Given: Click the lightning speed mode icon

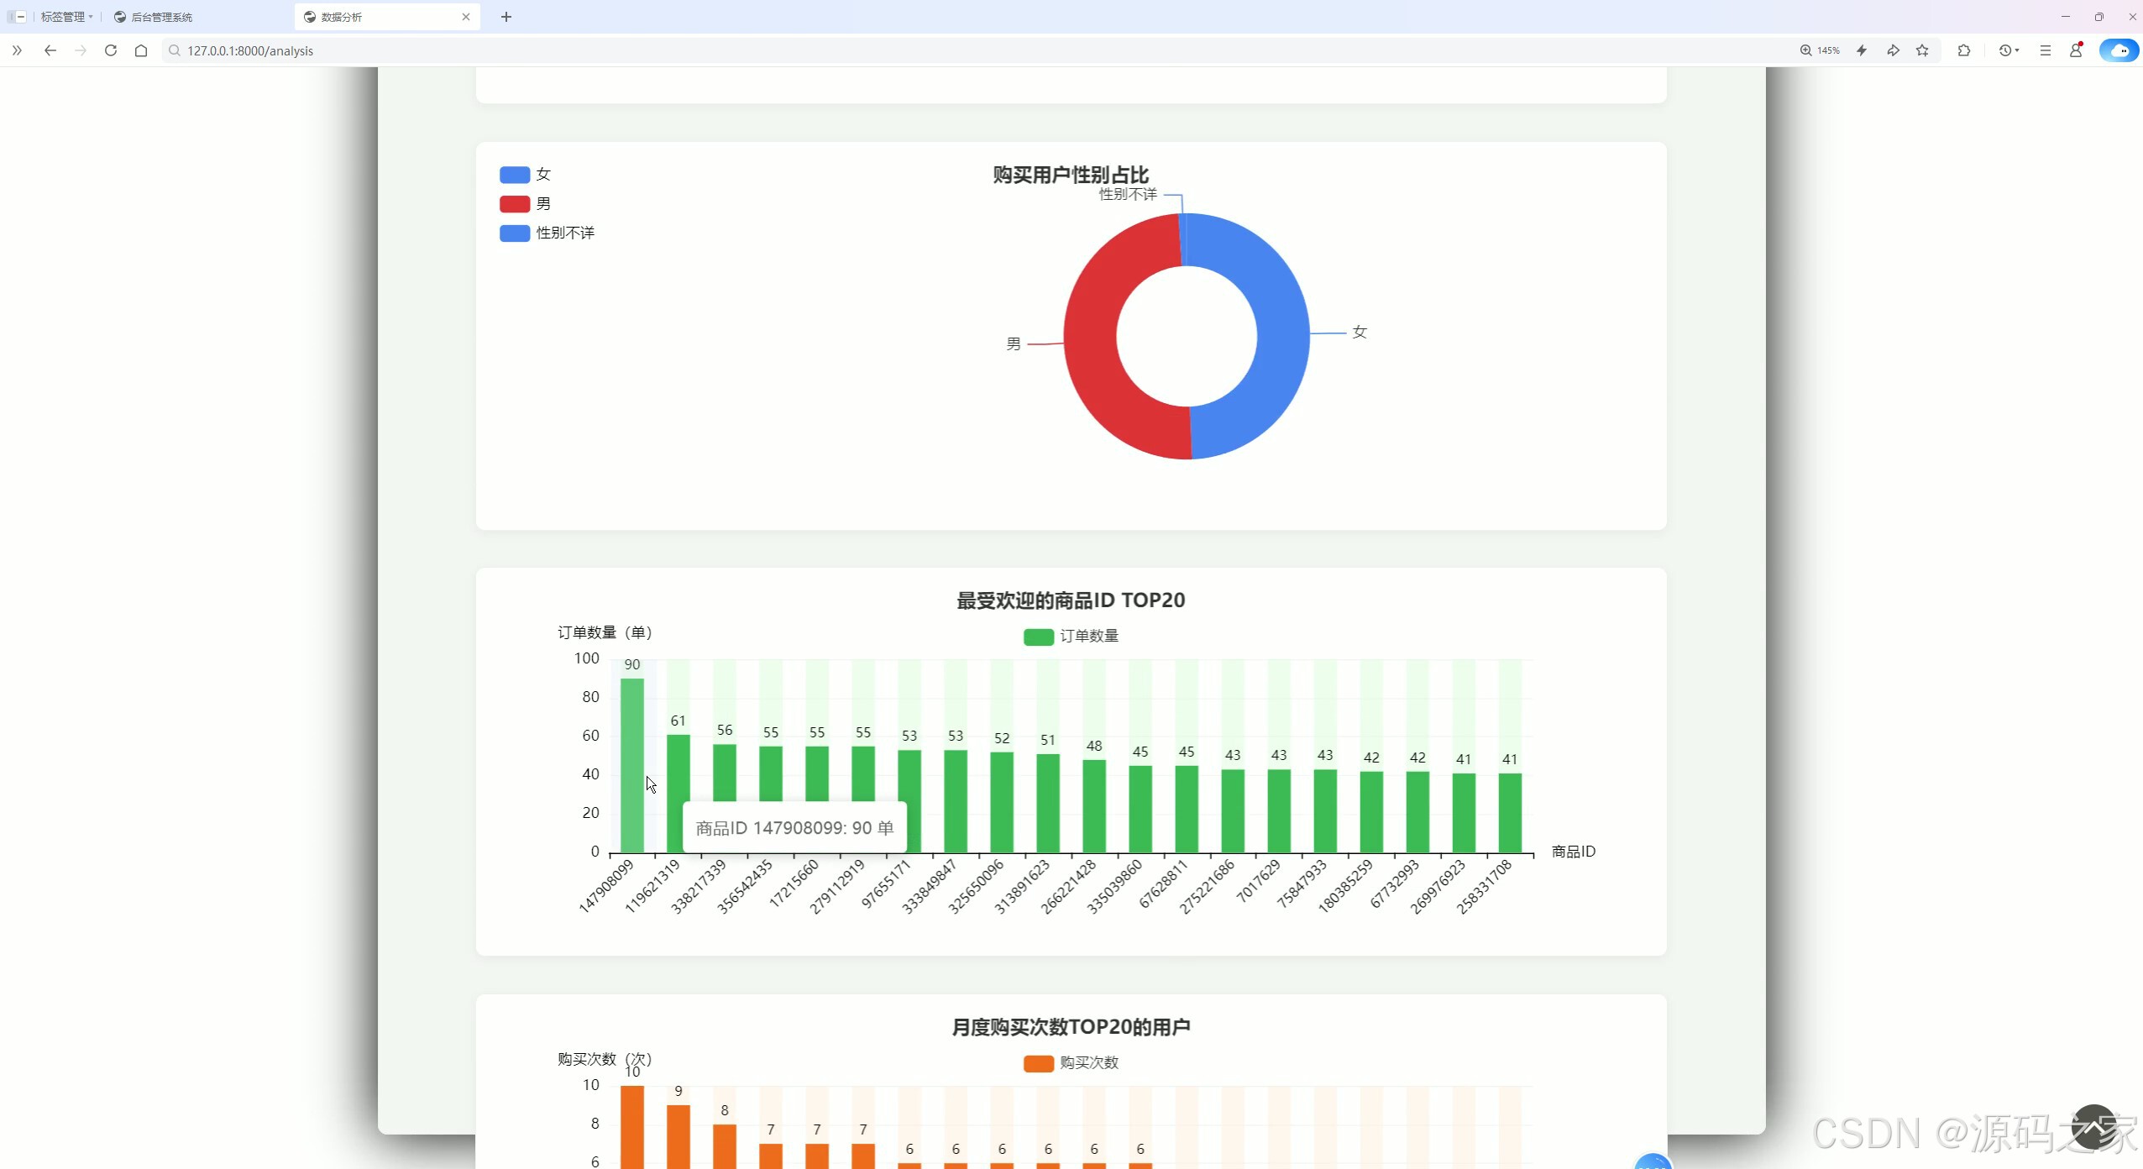Looking at the screenshot, I should pos(1862,50).
